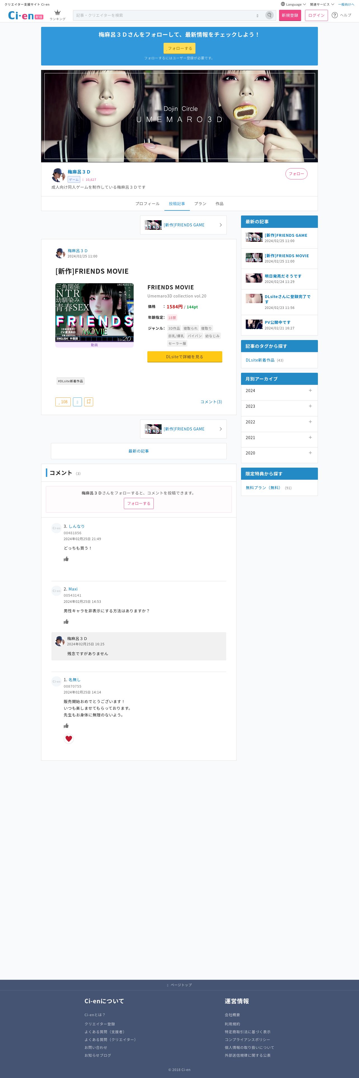Click the red heart under 名無し's comment
359x1078 pixels.
click(x=69, y=739)
